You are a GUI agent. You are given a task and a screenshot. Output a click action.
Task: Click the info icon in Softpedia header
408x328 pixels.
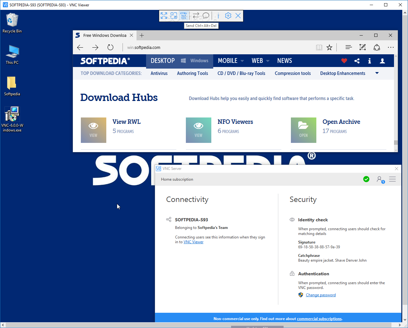[369, 61]
